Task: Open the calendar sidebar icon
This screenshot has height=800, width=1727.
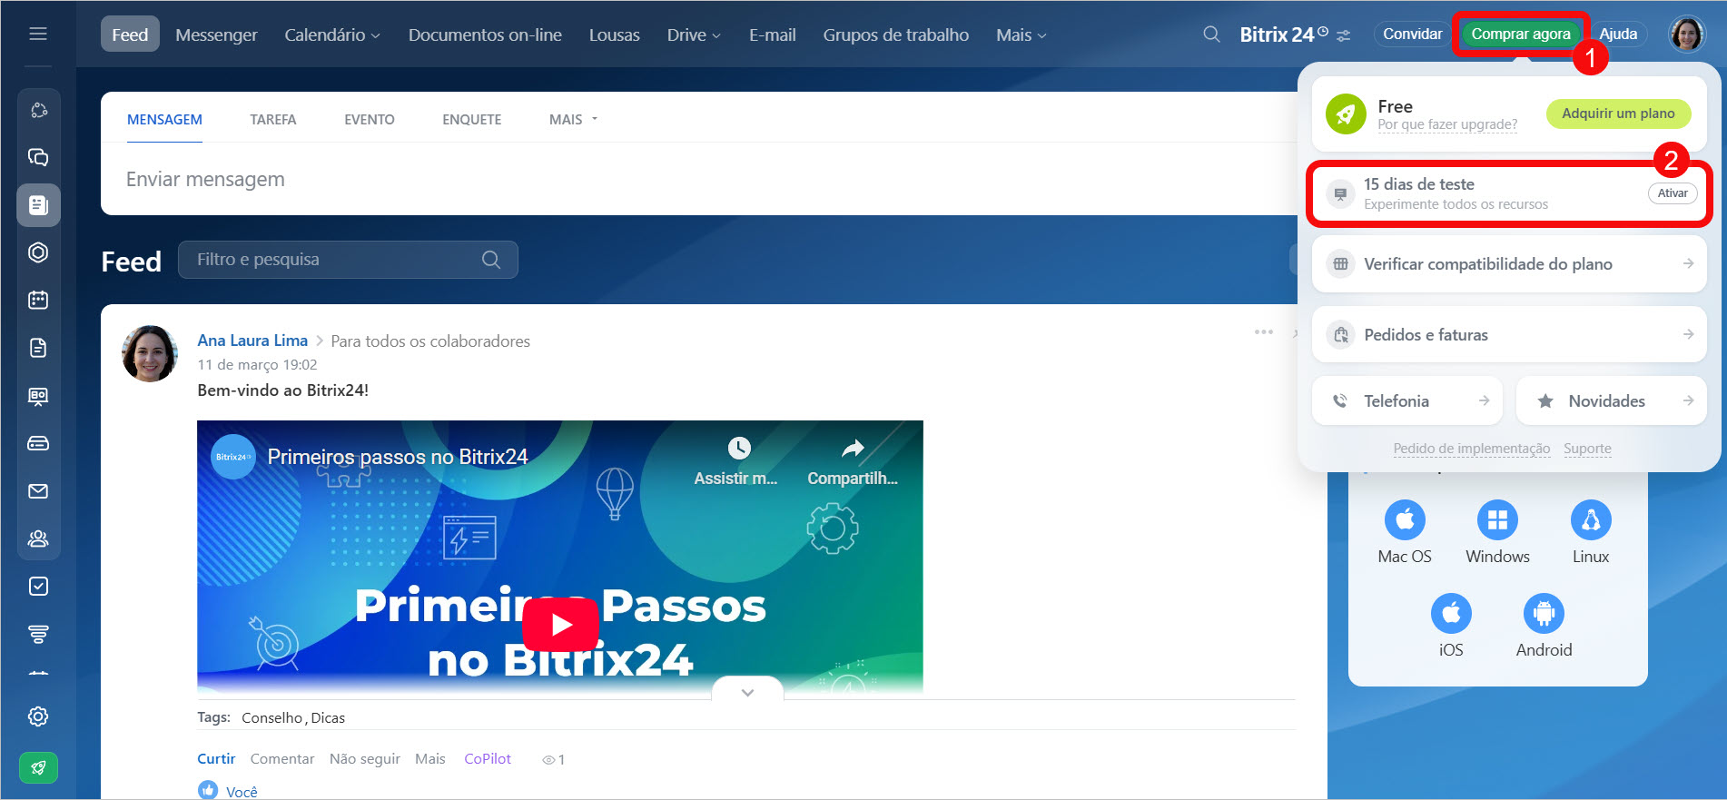Action: [38, 301]
